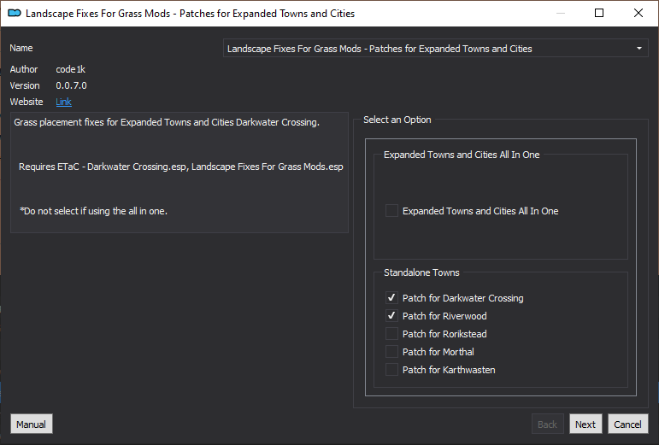Open the Website Link
Image resolution: width=659 pixels, height=445 pixels.
pos(63,102)
